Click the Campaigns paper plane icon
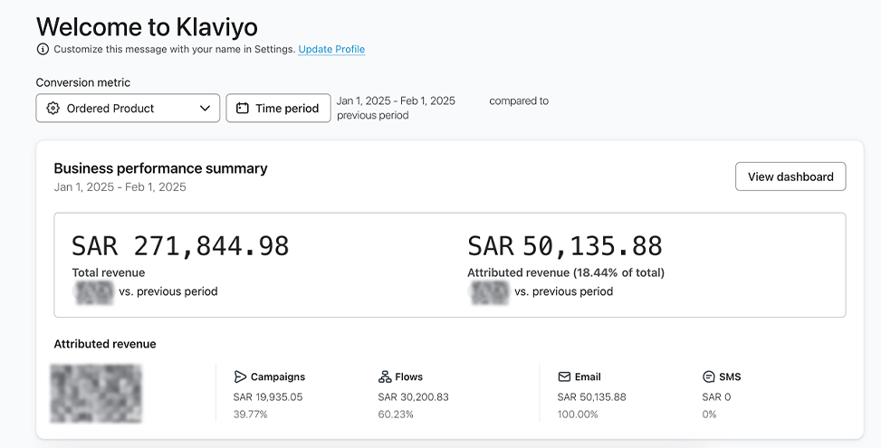 [x=240, y=377]
